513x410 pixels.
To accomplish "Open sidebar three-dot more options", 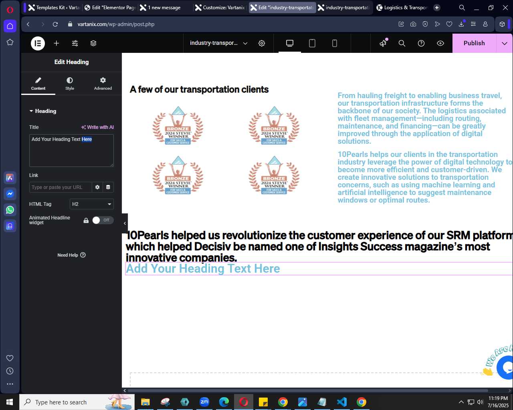I will tap(10, 384).
